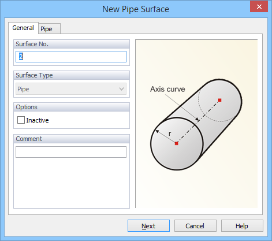Click the rear red axis point marker
The width and height of the screenshot is (272, 241).
219,100
